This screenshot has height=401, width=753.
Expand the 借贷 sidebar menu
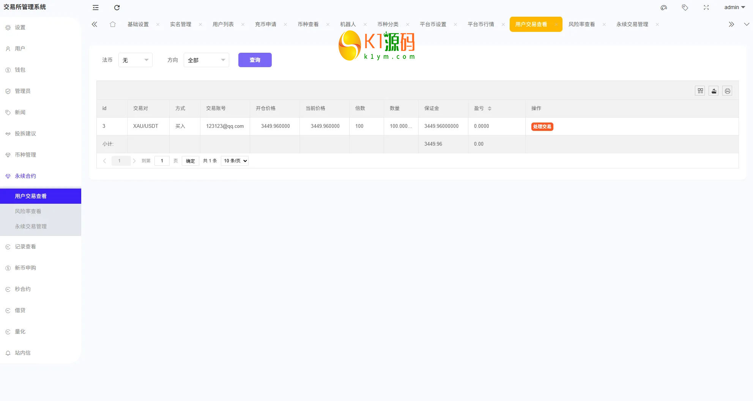pos(41,310)
